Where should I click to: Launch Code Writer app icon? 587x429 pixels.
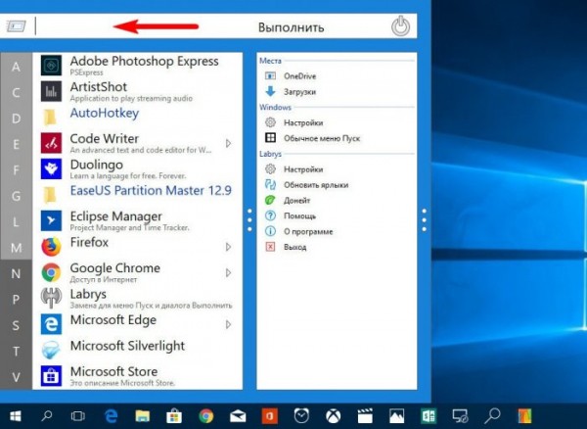[x=51, y=143]
